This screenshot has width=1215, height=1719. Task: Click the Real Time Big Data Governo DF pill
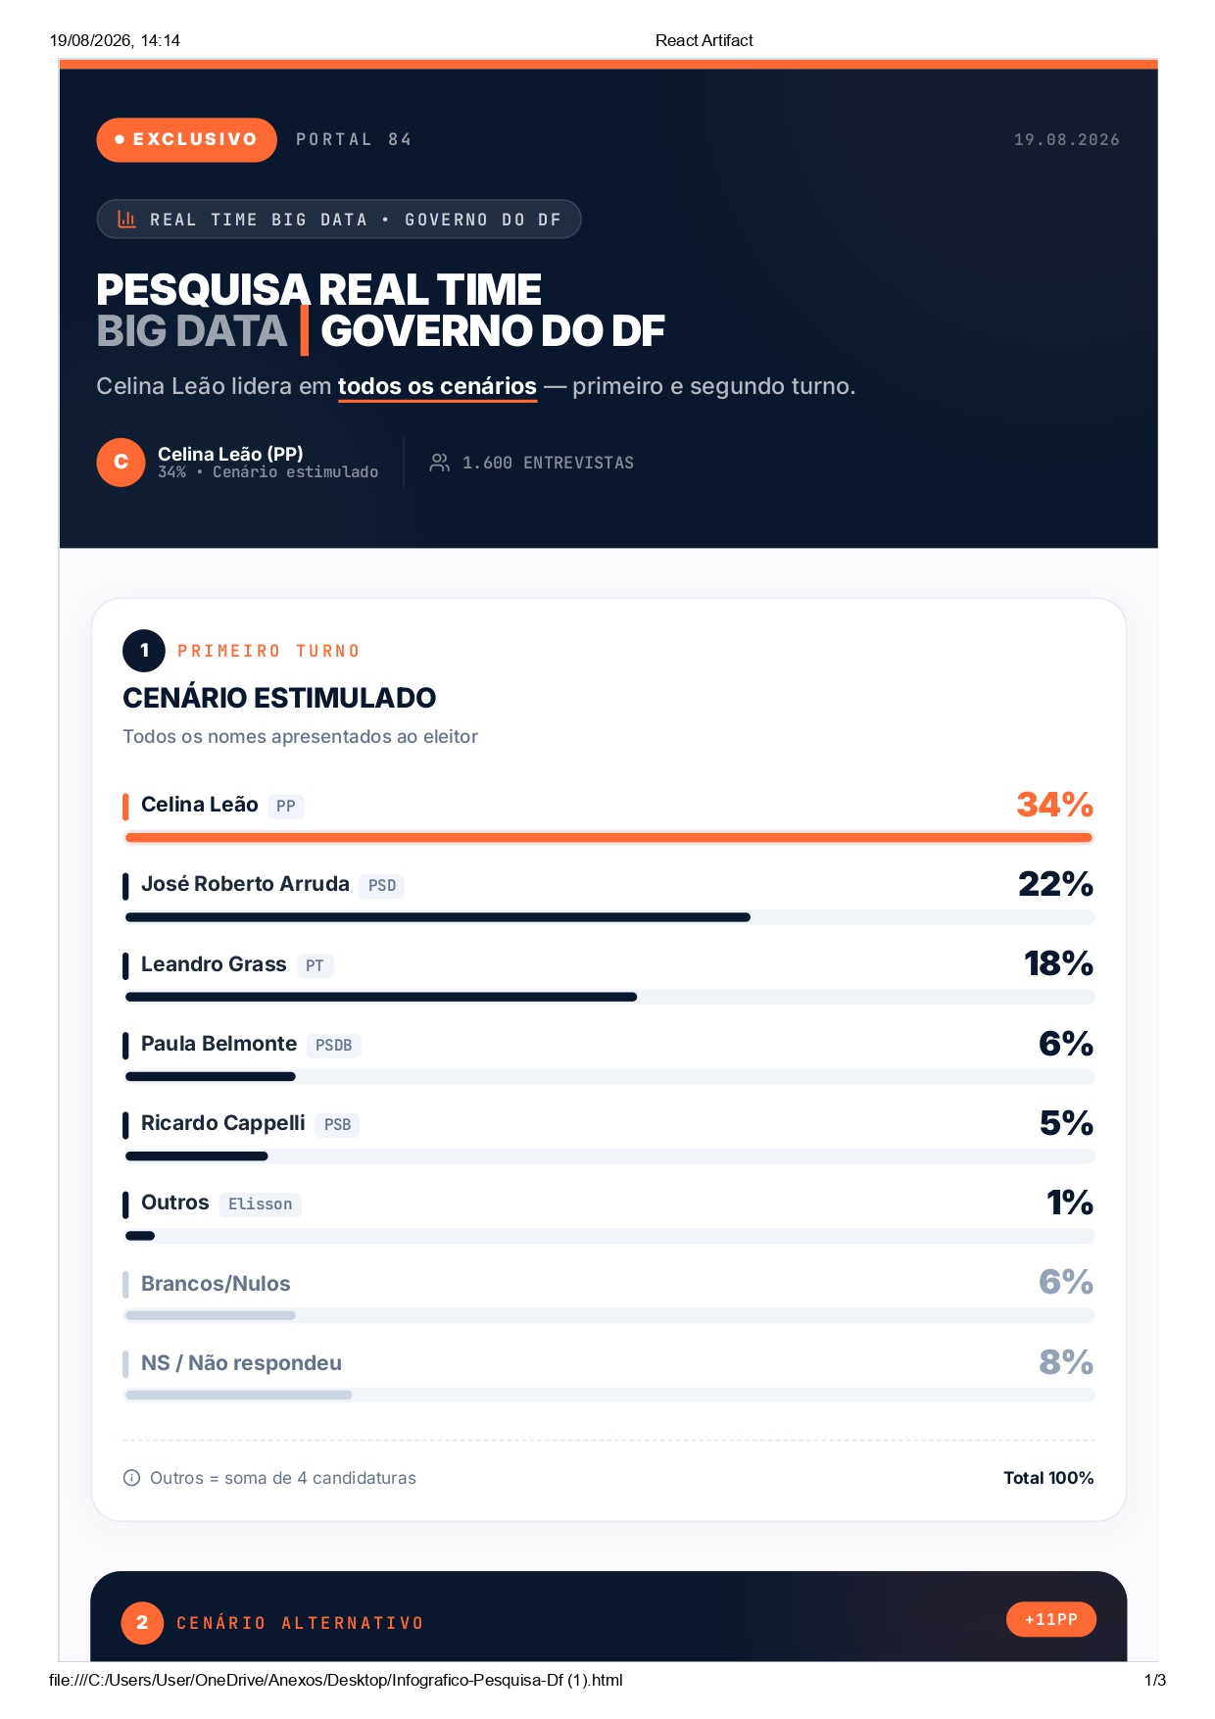[x=339, y=220]
